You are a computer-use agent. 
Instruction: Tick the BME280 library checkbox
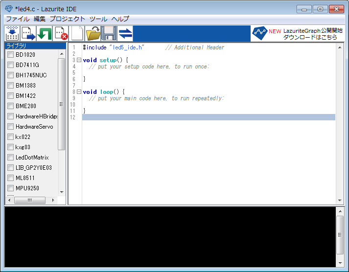pos(10,106)
